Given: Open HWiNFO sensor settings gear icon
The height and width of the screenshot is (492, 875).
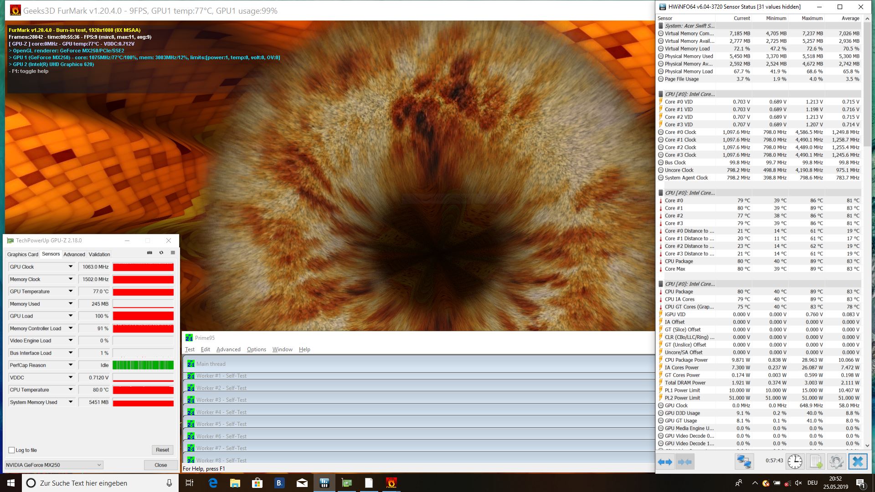Looking at the screenshot, I should click(x=836, y=462).
